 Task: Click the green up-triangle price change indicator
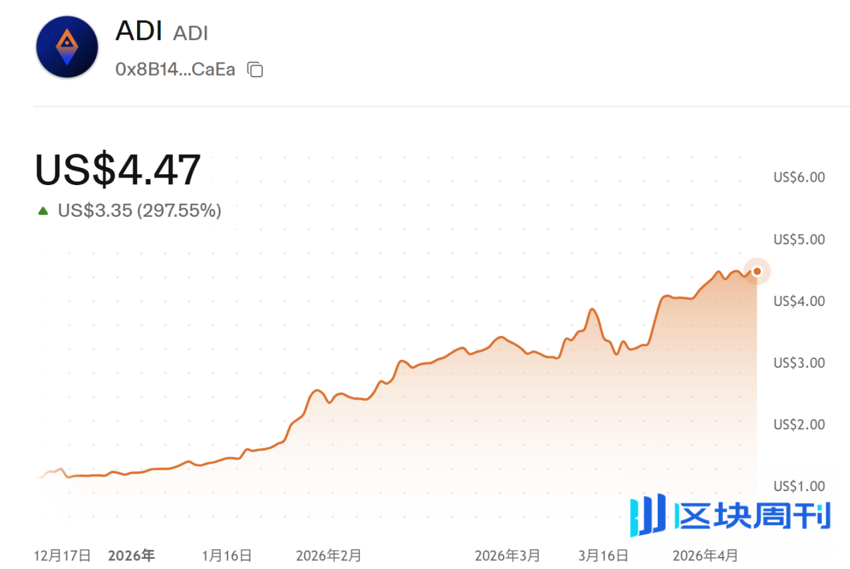pyautogui.click(x=43, y=212)
